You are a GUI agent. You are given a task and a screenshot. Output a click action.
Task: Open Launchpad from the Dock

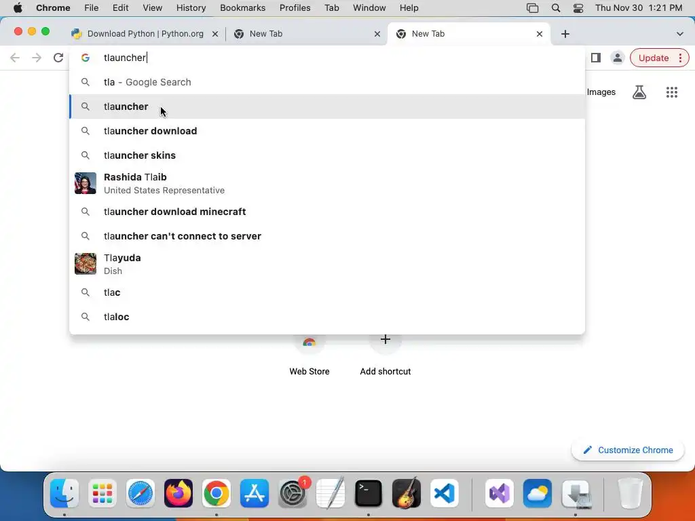[102, 493]
